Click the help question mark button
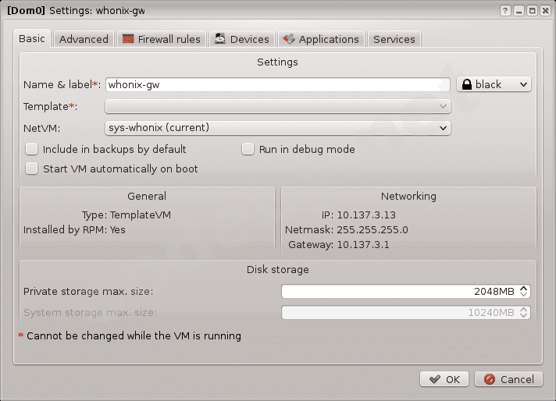The width and height of the screenshot is (556, 401). tap(505, 11)
